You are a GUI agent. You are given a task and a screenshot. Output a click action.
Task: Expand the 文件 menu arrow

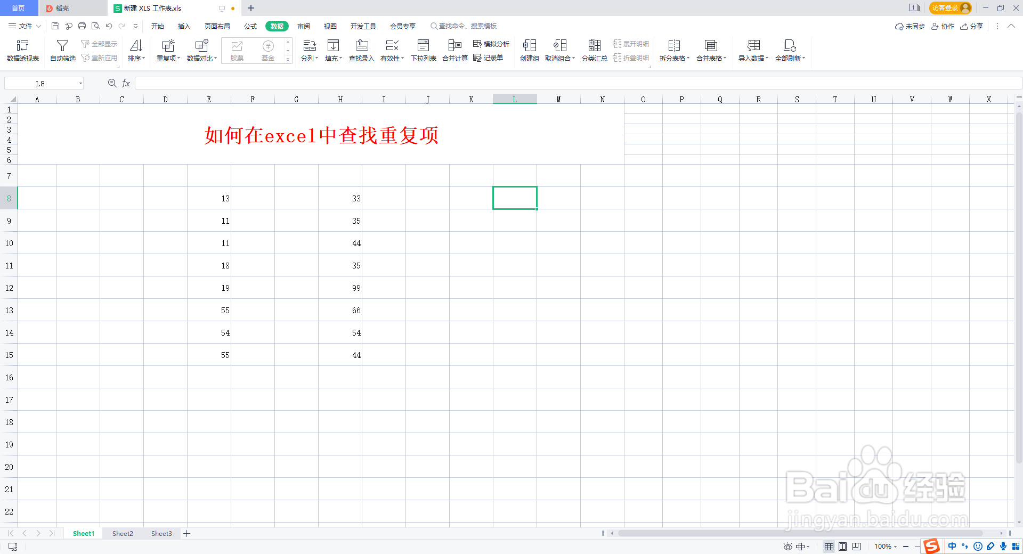pyautogui.click(x=38, y=26)
